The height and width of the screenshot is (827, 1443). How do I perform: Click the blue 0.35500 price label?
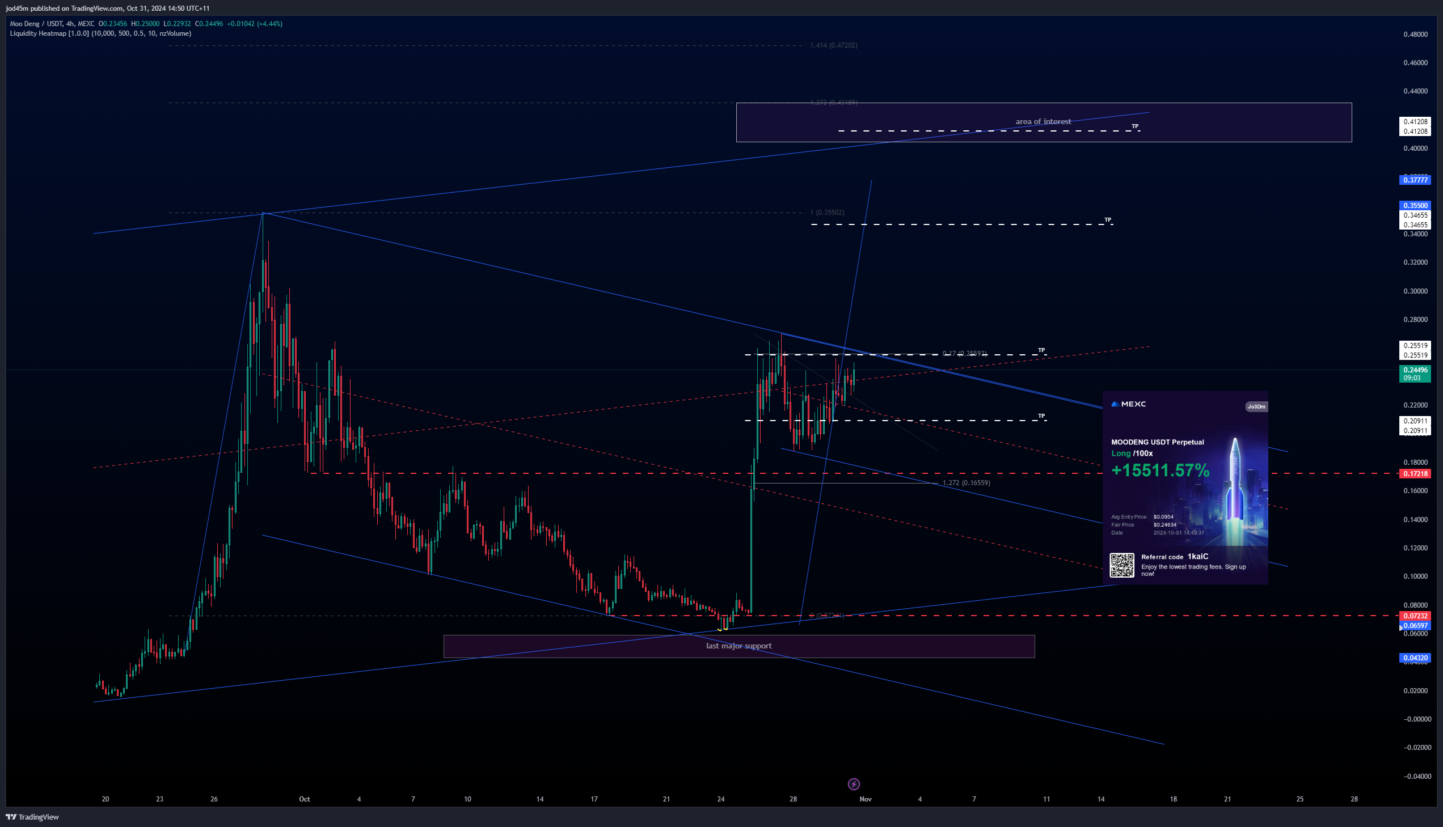[x=1415, y=206]
